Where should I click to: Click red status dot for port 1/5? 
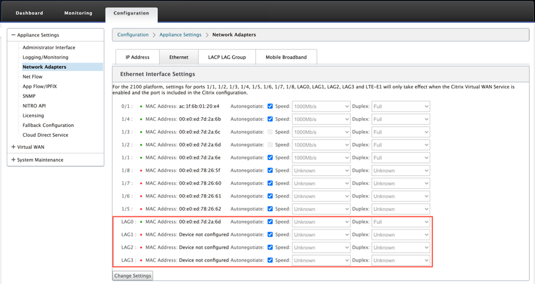tap(141, 209)
